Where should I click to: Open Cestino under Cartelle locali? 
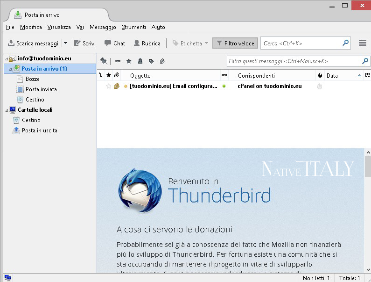click(x=31, y=120)
